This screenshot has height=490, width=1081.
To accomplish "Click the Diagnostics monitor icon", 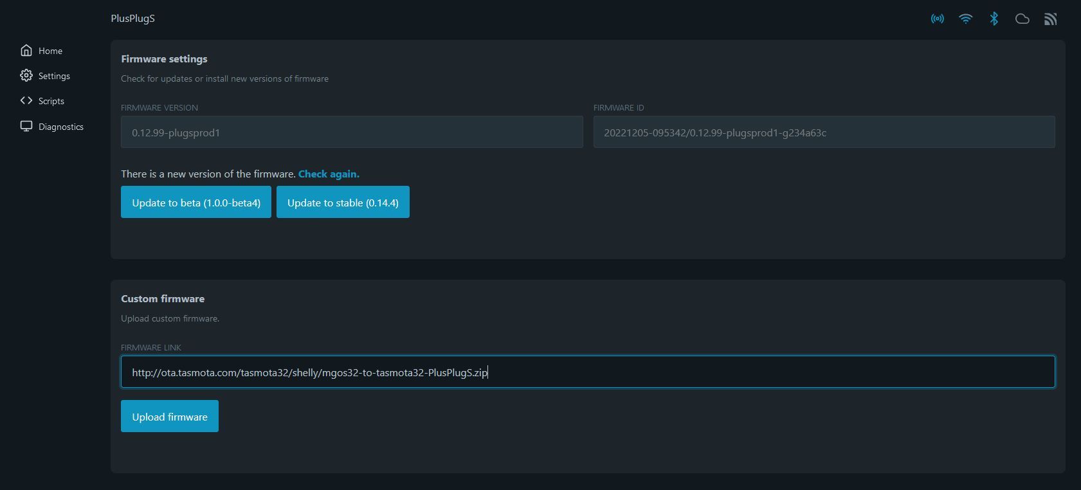I will click(x=26, y=126).
